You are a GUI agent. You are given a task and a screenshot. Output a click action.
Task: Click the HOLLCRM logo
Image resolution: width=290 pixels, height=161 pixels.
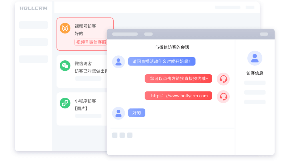coord(33,8)
